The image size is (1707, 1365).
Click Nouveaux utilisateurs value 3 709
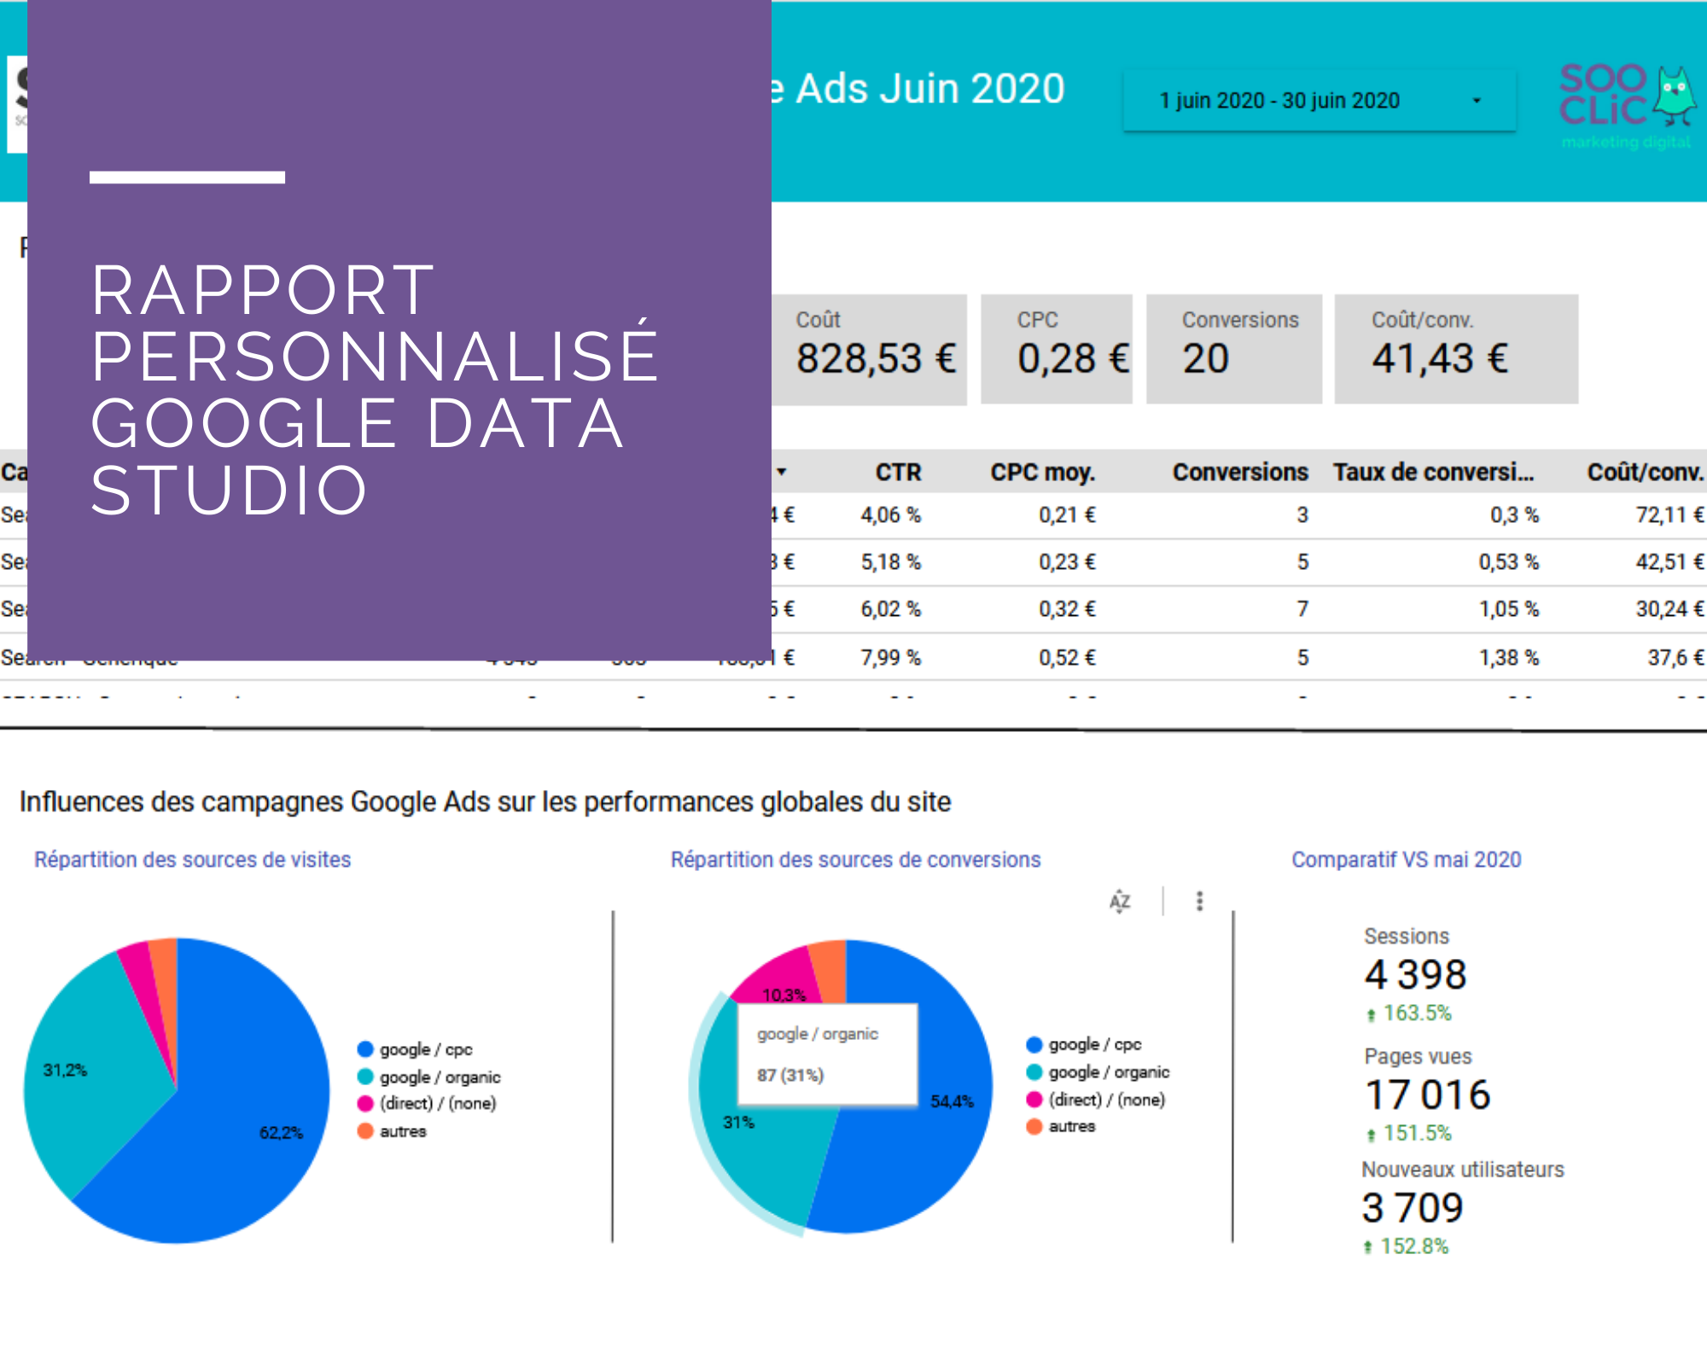pos(1413,1208)
